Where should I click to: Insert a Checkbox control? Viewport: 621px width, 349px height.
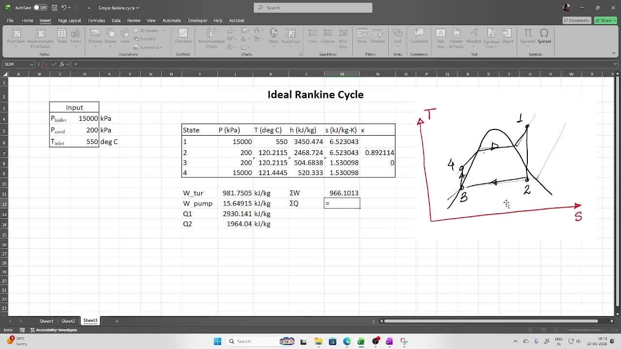183,36
